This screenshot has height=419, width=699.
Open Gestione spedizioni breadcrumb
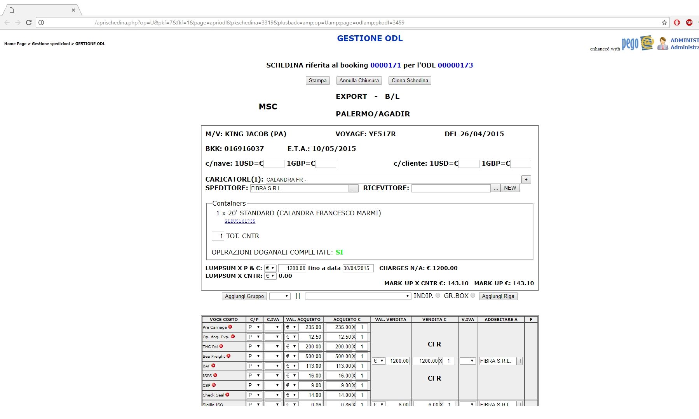point(51,44)
